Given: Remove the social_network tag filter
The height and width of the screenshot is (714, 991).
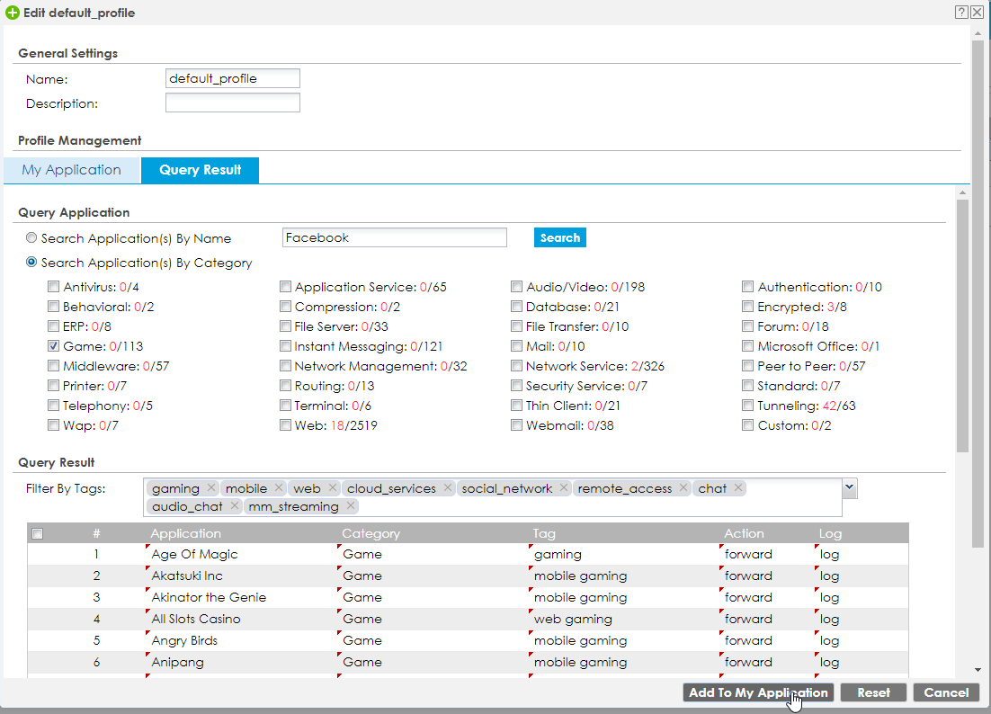Looking at the screenshot, I should (564, 488).
